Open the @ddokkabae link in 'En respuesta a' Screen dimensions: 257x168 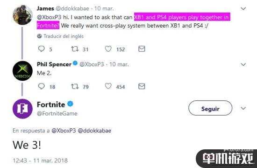coord(94,131)
